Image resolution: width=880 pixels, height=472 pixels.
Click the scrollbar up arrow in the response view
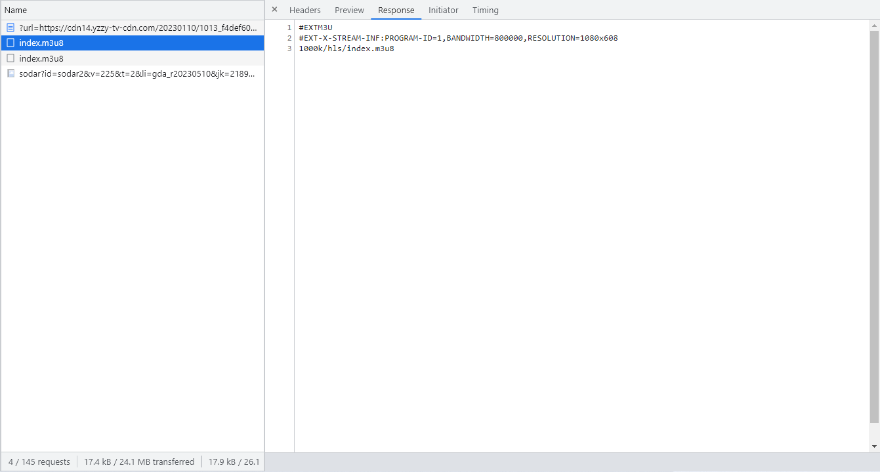pyautogui.click(x=874, y=26)
